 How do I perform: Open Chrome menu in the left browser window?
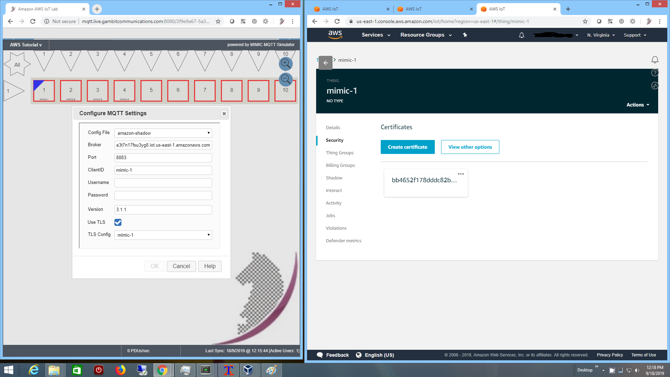pyautogui.click(x=293, y=21)
